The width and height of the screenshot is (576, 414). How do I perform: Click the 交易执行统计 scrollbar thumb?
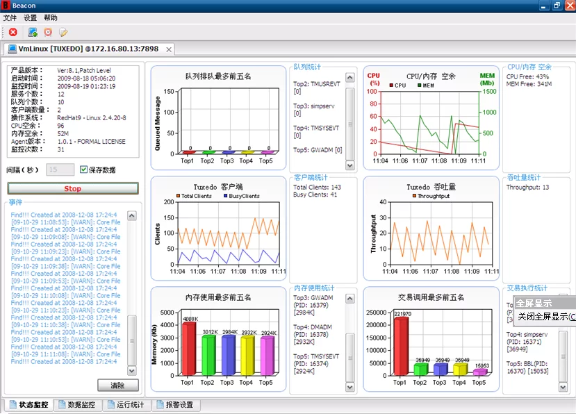(x=563, y=356)
